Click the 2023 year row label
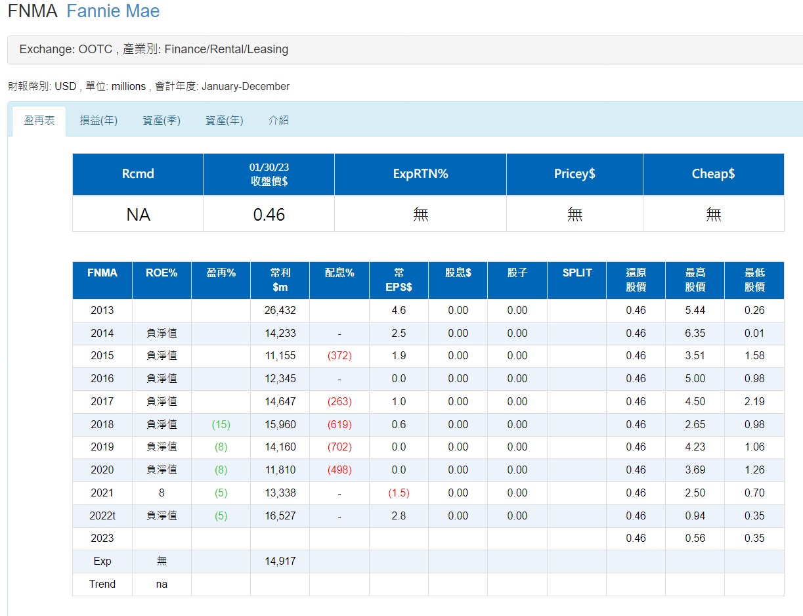 pyautogui.click(x=102, y=539)
